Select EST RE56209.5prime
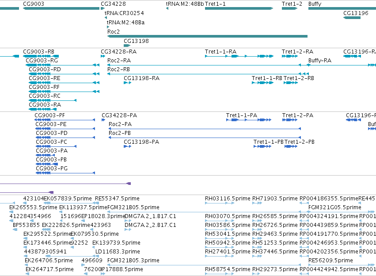The image size is (376, 276). pos(330,261)
